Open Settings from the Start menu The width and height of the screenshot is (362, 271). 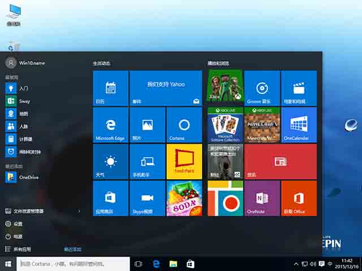tap(18, 224)
